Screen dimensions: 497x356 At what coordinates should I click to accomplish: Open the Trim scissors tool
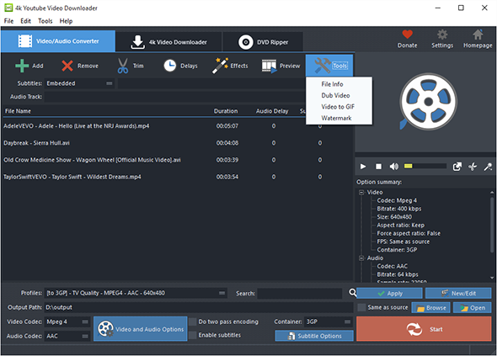click(x=131, y=66)
